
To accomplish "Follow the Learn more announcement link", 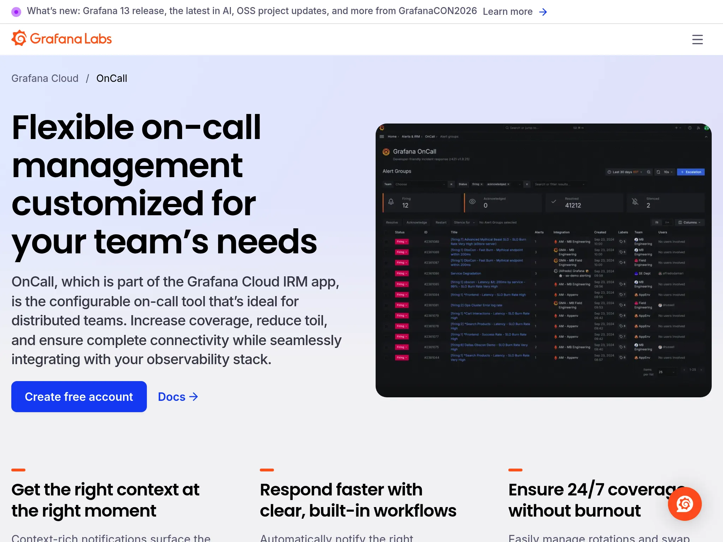I will click(515, 12).
